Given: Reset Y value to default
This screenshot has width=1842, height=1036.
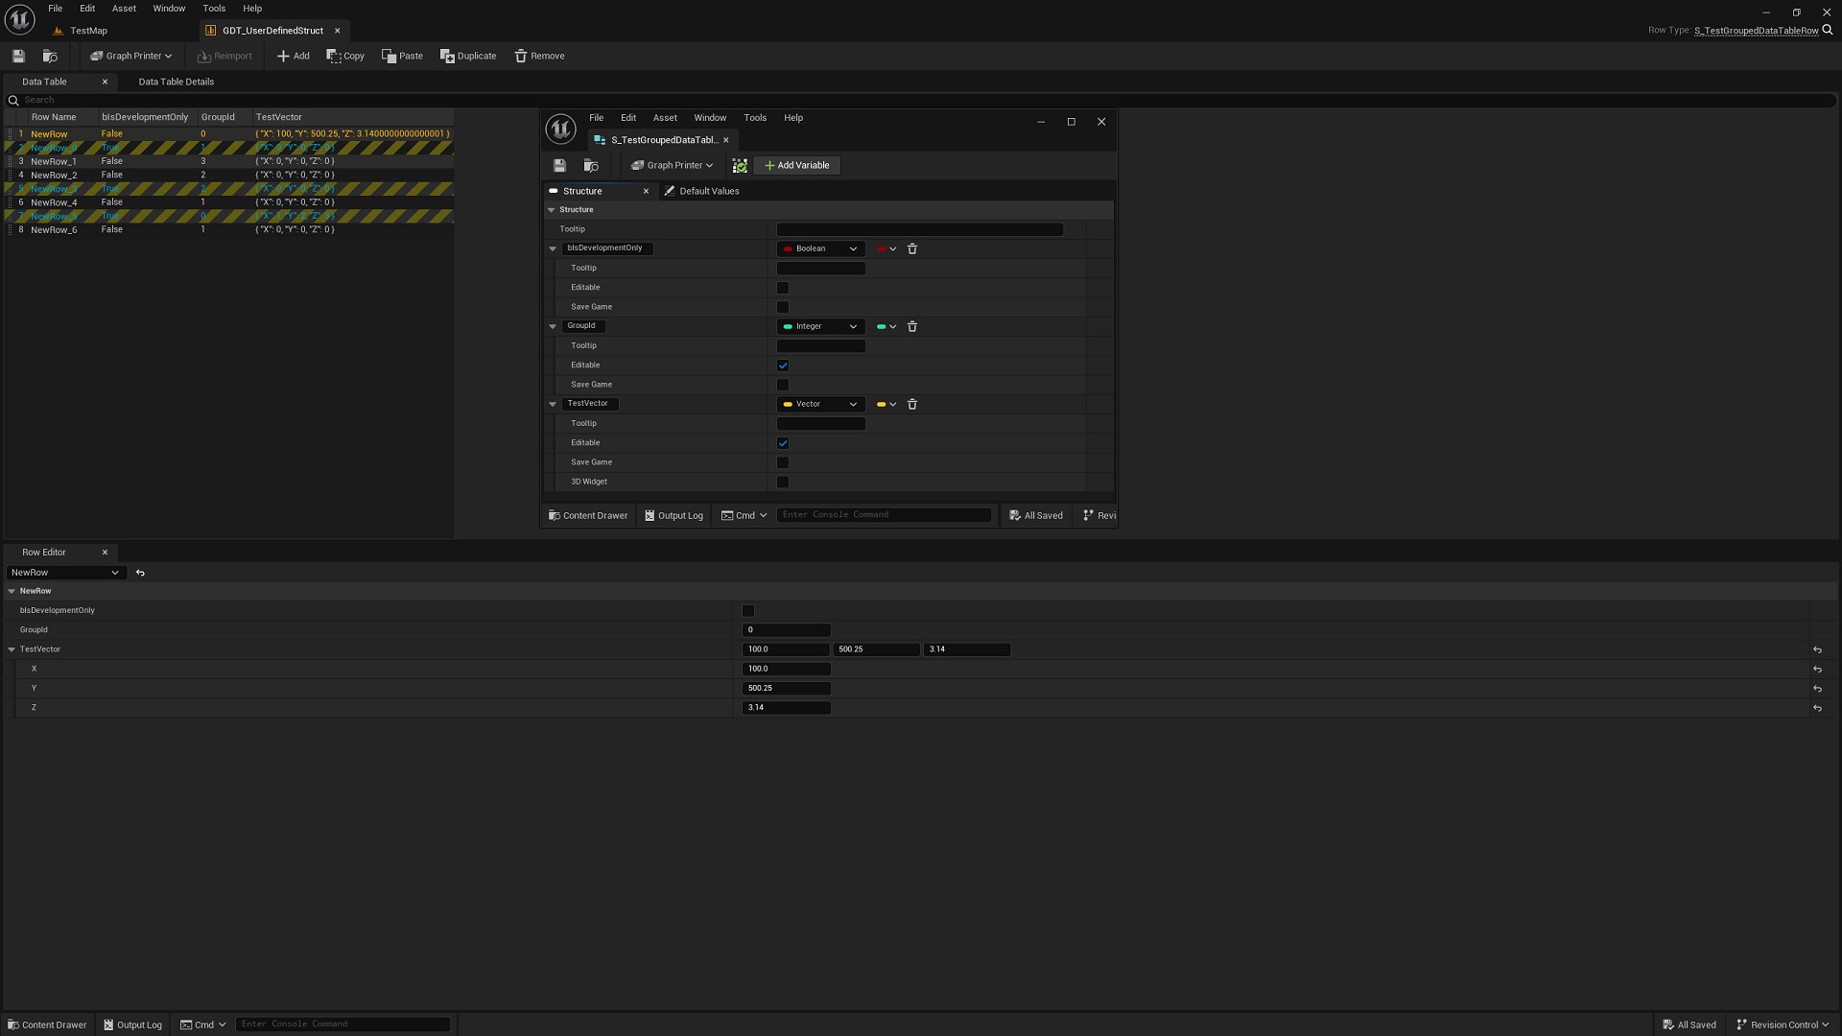Looking at the screenshot, I should point(1817,689).
